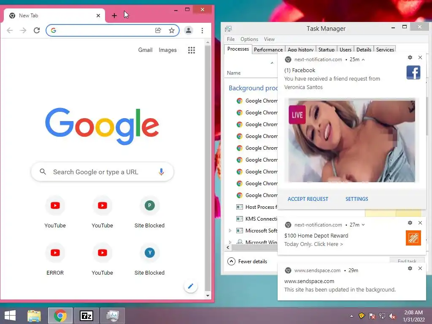The width and height of the screenshot is (432, 324).
Task: Switch to the Startup tab
Action: (326, 50)
